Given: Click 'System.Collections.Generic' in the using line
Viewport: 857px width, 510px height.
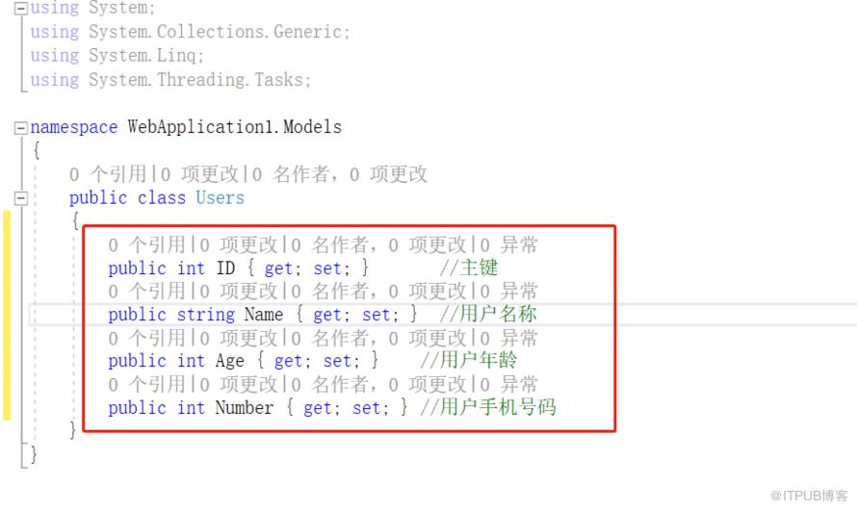Looking at the screenshot, I should pyautogui.click(x=216, y=32).
